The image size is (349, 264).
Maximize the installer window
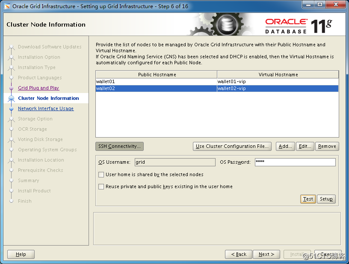tap(320, 4)
